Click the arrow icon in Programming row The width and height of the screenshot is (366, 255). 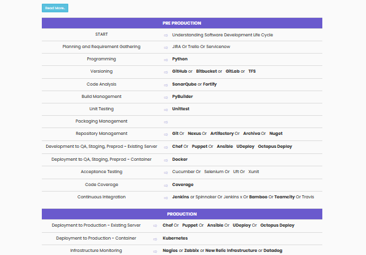pyautogui.click(x=165, y=60)
